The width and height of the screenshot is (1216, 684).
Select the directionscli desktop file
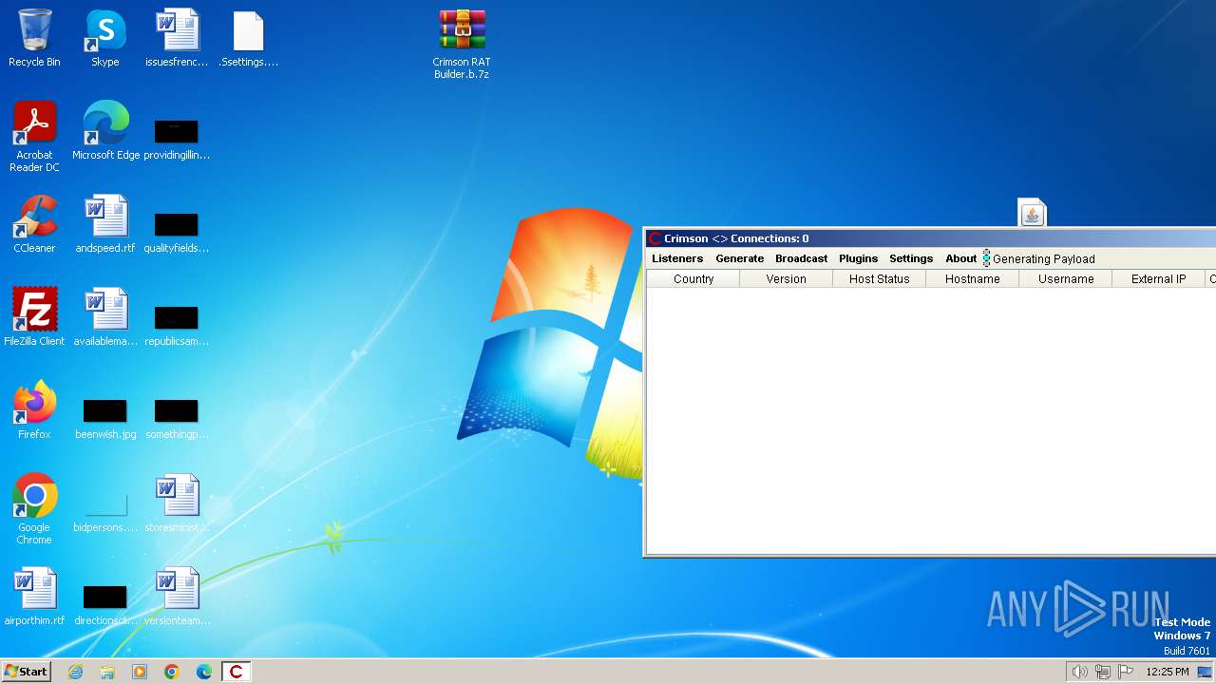(105, 604)
